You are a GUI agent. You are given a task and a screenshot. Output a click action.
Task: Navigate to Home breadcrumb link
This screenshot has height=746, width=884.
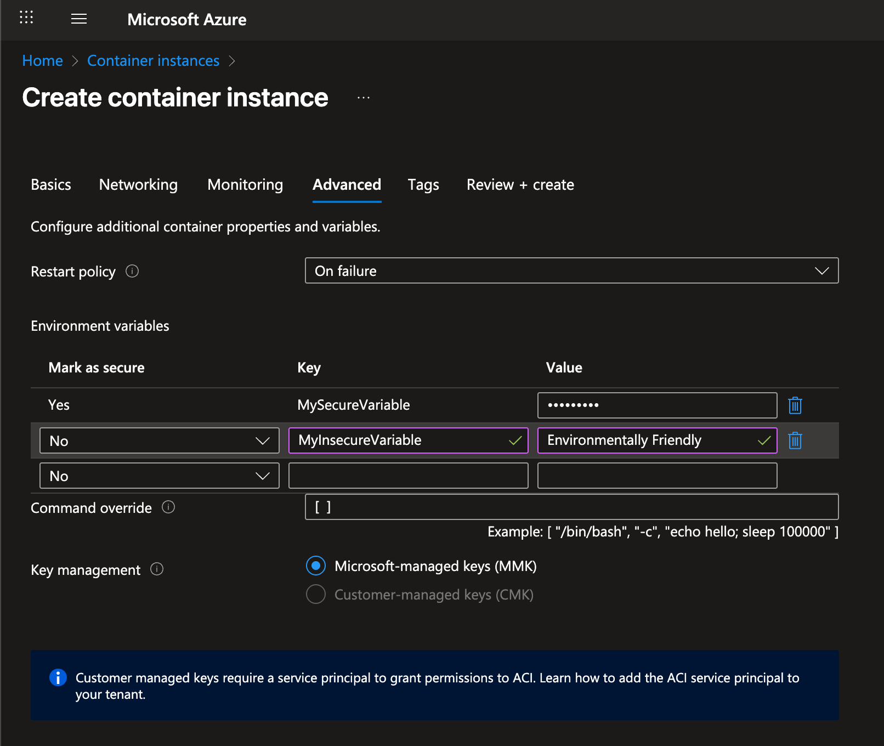[x=42, y=61]
